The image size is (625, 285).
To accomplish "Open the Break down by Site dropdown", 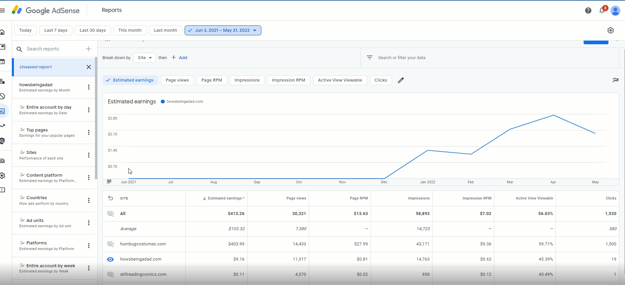I will [145, 58].
